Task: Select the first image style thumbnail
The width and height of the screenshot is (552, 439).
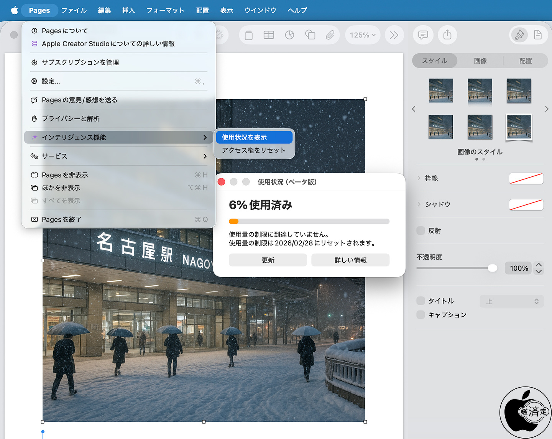Action: pyautogui.click(x=440, y=90)
